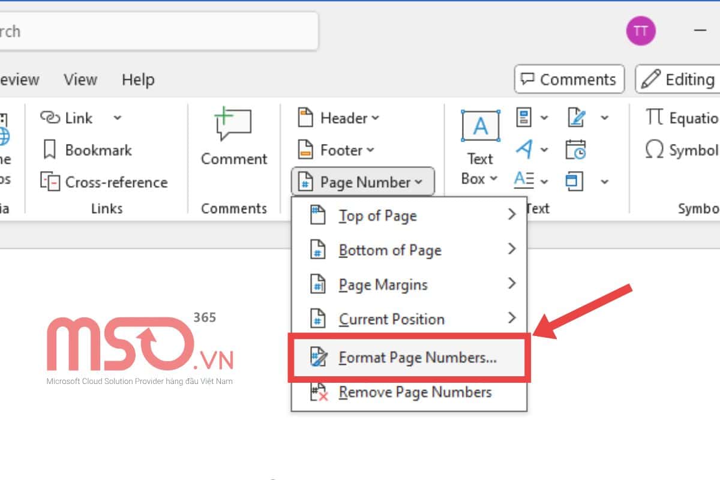Insert a Text Box
Image resolution: width=720 pixels, height=480 pixels.
point(480,148)
